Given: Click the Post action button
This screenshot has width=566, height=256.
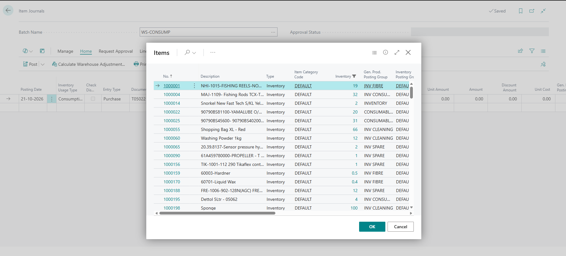Looking at the screenshot, I should pos(30,64).
